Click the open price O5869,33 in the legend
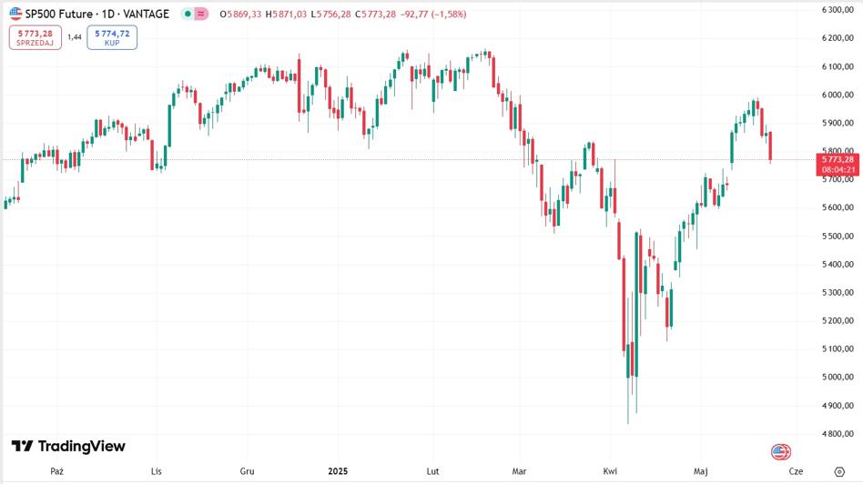 click(240, 14)
